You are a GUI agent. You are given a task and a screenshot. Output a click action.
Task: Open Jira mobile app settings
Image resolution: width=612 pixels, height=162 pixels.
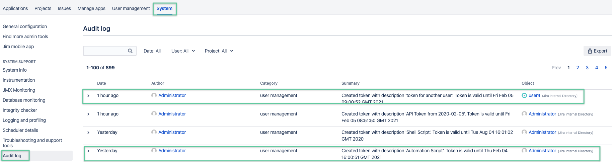point(18,47)
